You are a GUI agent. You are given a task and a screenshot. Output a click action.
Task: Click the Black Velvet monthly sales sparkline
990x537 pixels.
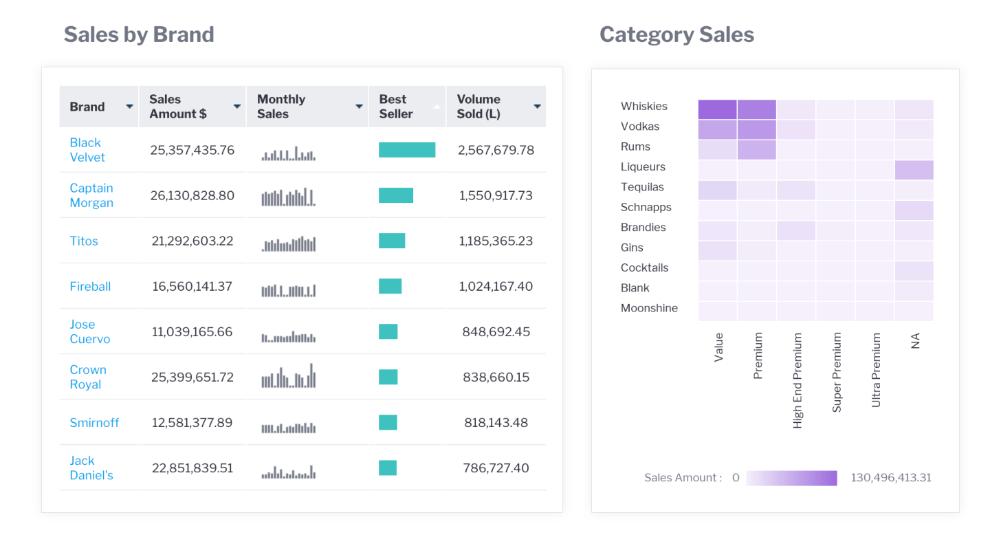coord(288,153)
